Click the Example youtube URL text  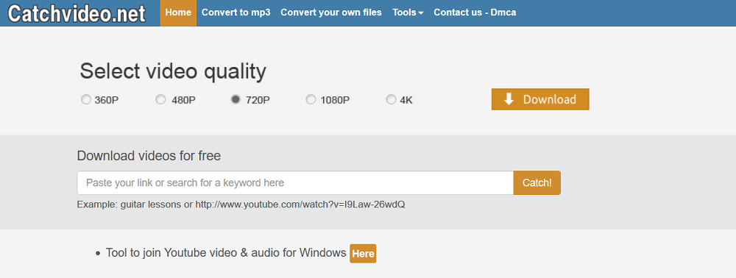tap(300, 205)
